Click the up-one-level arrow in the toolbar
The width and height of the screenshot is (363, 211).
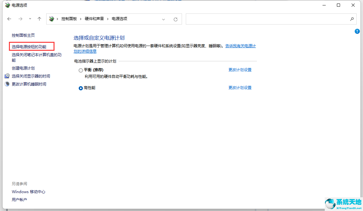click(39, 19)
